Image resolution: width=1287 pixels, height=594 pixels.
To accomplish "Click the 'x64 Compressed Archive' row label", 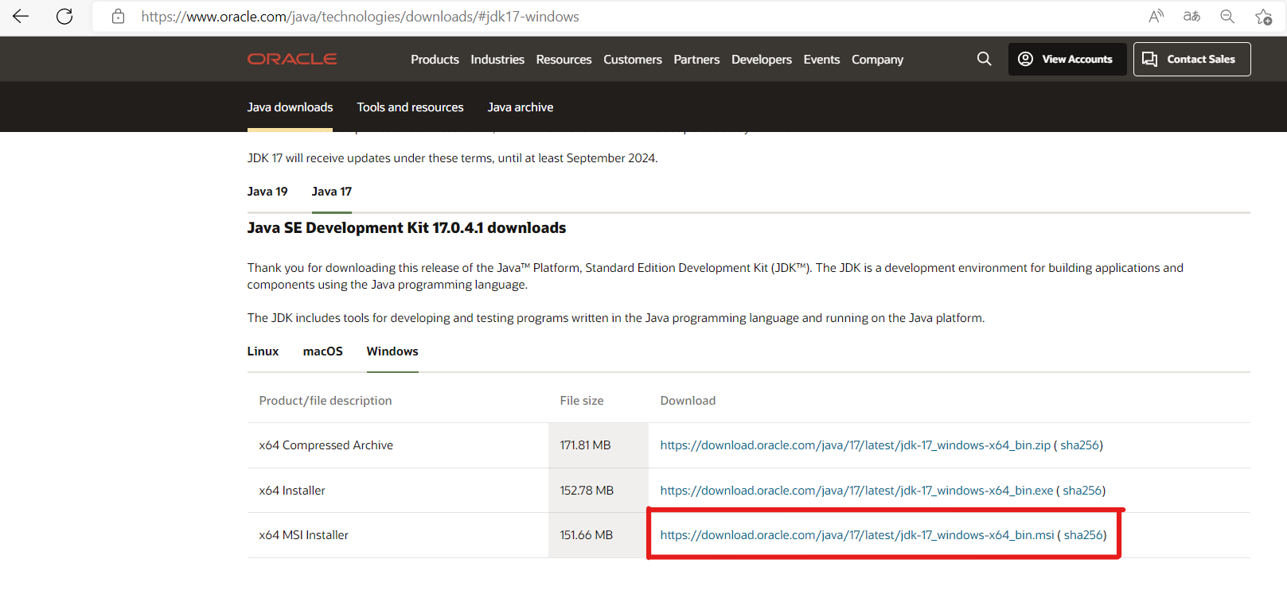I will [x=326, y=445].
